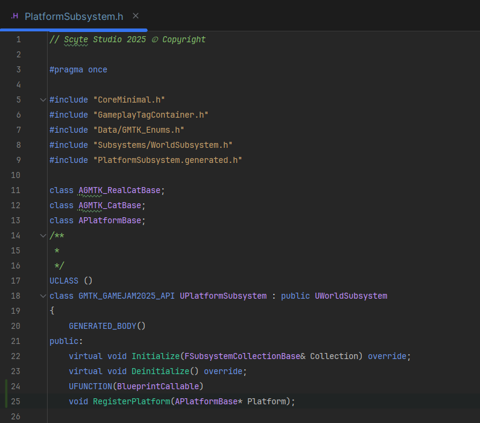Click the override keyword on line 22

tap(387, 356)
